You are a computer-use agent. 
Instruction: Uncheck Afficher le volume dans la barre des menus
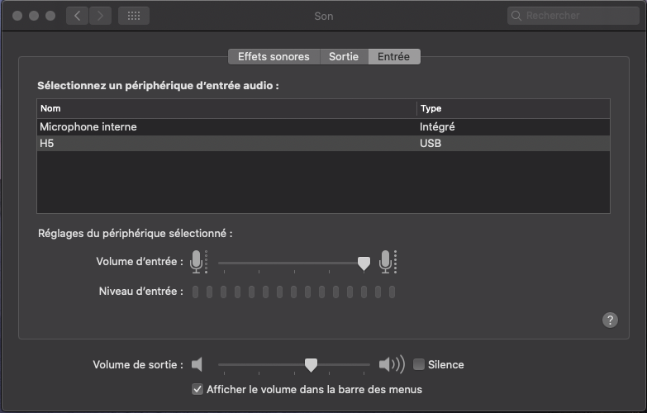(197, 389)
